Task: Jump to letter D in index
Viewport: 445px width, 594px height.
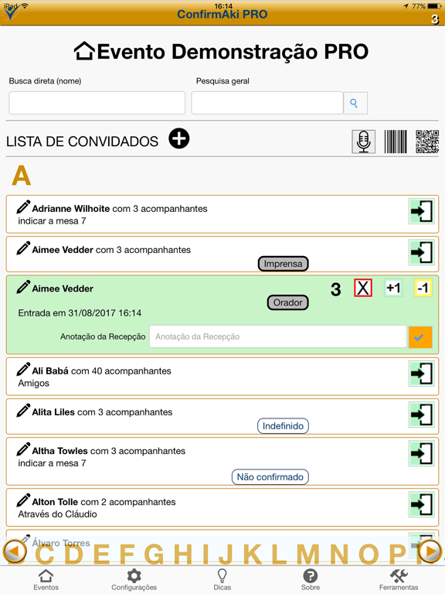Action: pyautogui.click(x=73, y=555)
